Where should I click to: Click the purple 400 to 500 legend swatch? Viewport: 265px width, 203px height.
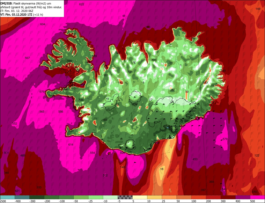point(243,197)
